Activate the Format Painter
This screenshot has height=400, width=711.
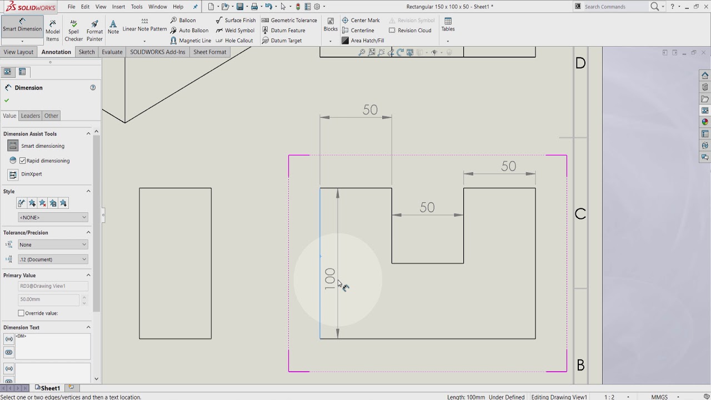pos(94,30)
